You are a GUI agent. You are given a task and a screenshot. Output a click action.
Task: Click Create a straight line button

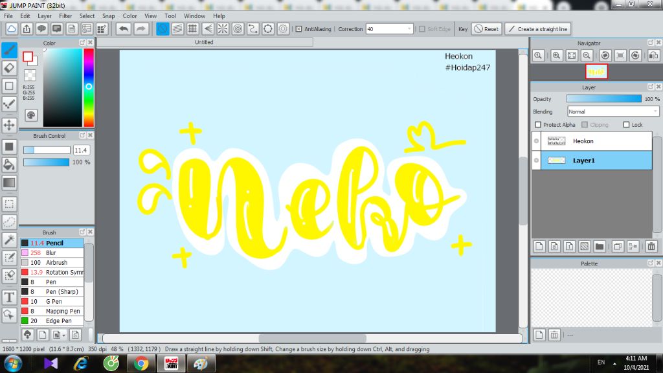coord(538,28)
